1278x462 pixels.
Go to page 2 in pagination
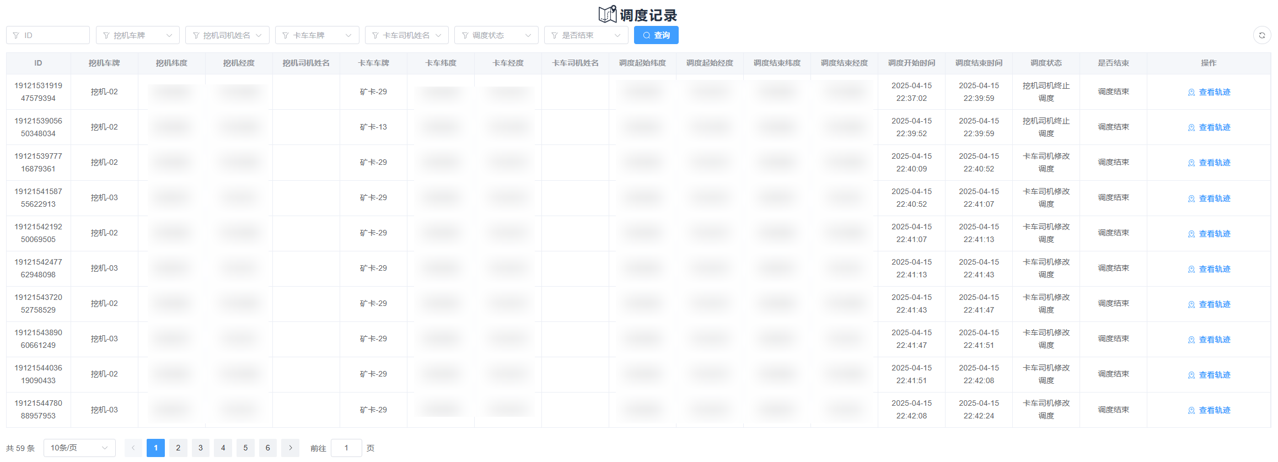[178, 448]
